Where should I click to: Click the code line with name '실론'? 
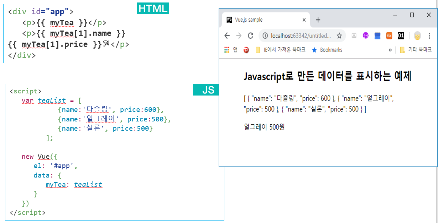(105, 129)
